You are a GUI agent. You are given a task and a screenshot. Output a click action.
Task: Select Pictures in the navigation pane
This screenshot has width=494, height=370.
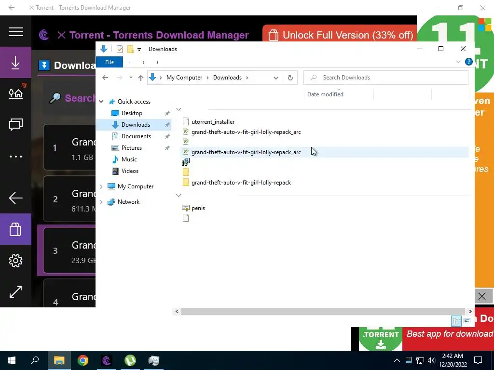coord(131,148)
